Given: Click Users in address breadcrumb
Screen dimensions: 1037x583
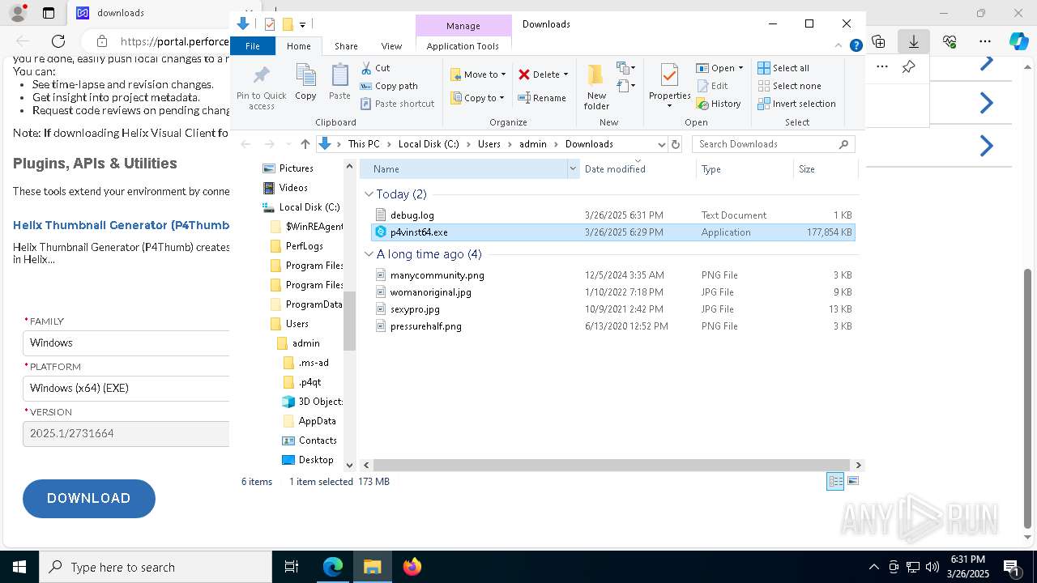Looking at the screenshot, I should 489,144.
